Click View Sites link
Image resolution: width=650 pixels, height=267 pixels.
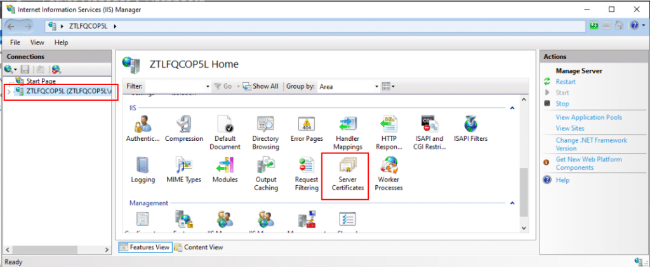[570, 128]
